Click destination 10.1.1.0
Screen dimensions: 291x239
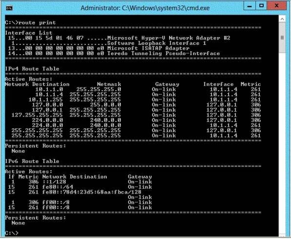(x=49, y=89)
